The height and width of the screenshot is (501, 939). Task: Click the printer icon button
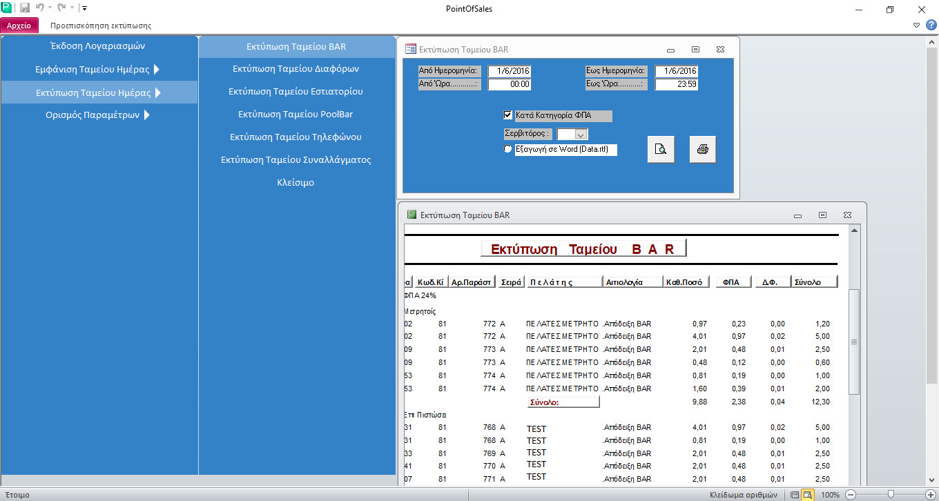703,149
